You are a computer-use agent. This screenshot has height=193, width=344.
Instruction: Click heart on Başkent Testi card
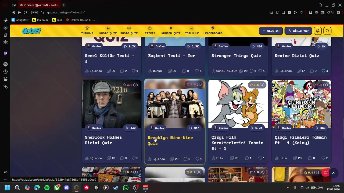pyautogui.click(x=197, y=71)
